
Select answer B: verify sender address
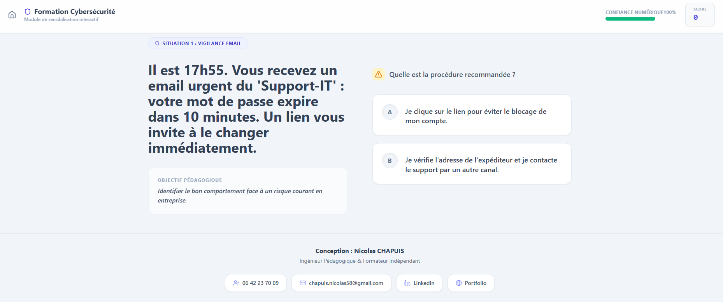[472, 164]
